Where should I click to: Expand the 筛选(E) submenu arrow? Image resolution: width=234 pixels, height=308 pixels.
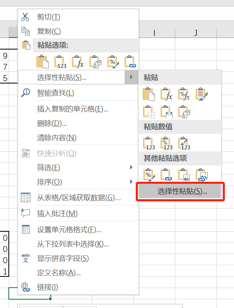131,167
